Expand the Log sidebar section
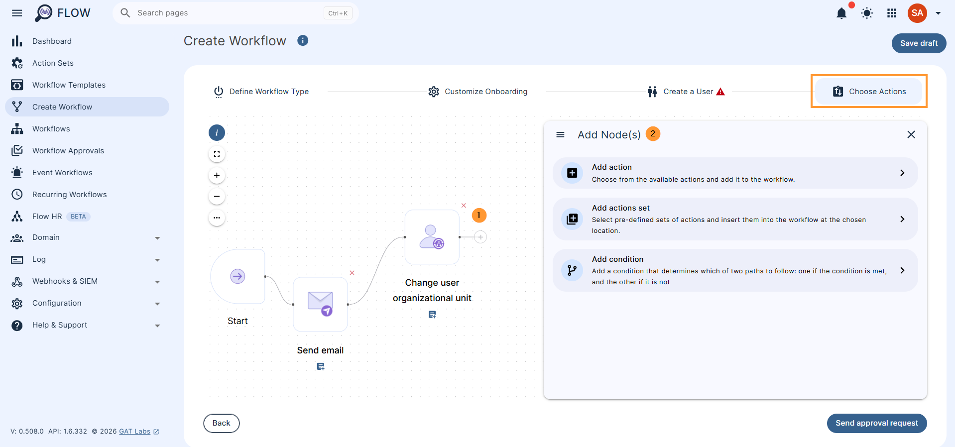The width and height of the screenshot is (955, 447). click(x=87, y=259)
